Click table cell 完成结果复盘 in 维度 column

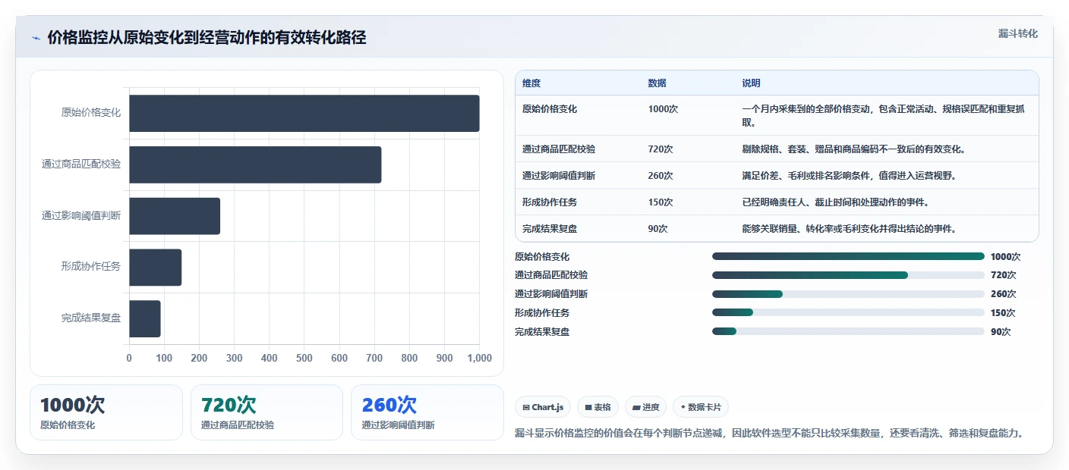pos(550,229)
